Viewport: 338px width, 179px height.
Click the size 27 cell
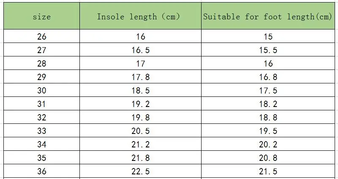click(x=41, y=50)
